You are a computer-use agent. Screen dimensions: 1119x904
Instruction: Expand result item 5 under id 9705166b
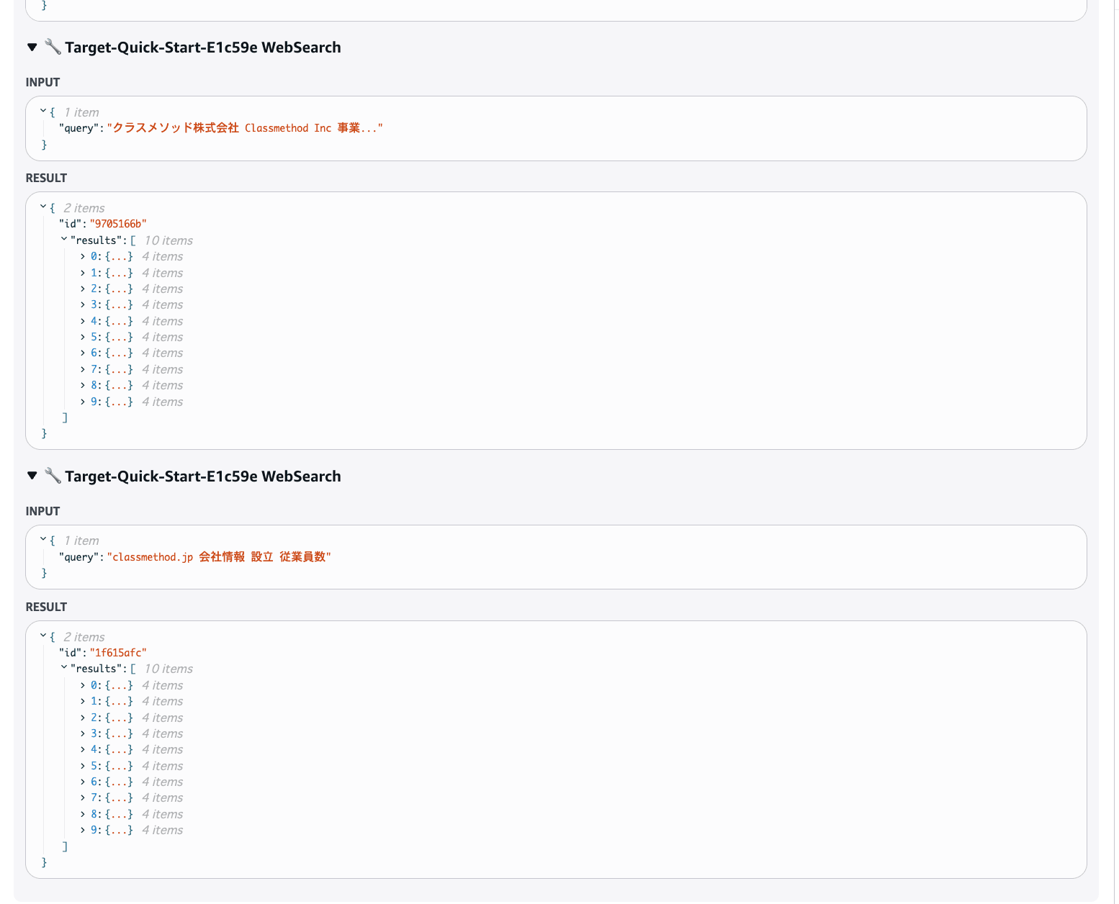click(83, 337)
